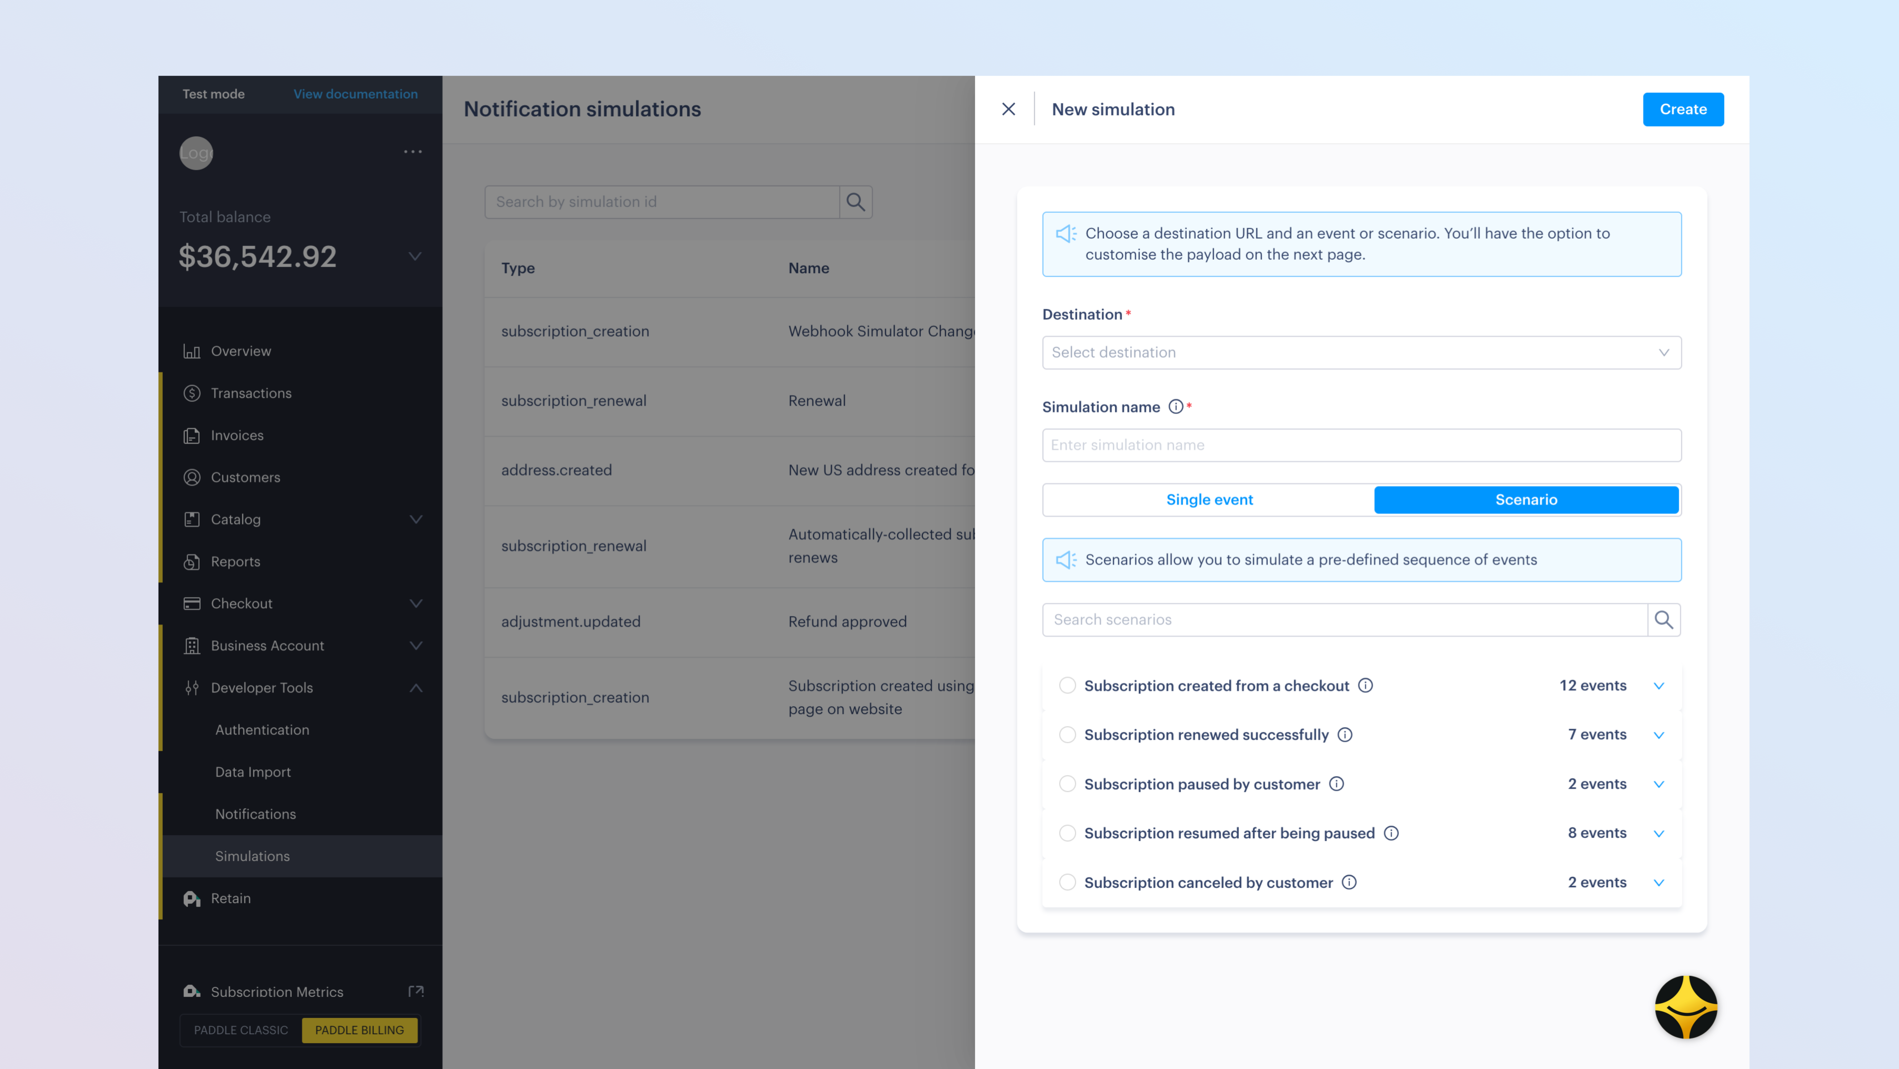This screenshot has height=1069, width=1899.
Task: Click the Developer Tools wrench icon
Action: tap(192, 688)
